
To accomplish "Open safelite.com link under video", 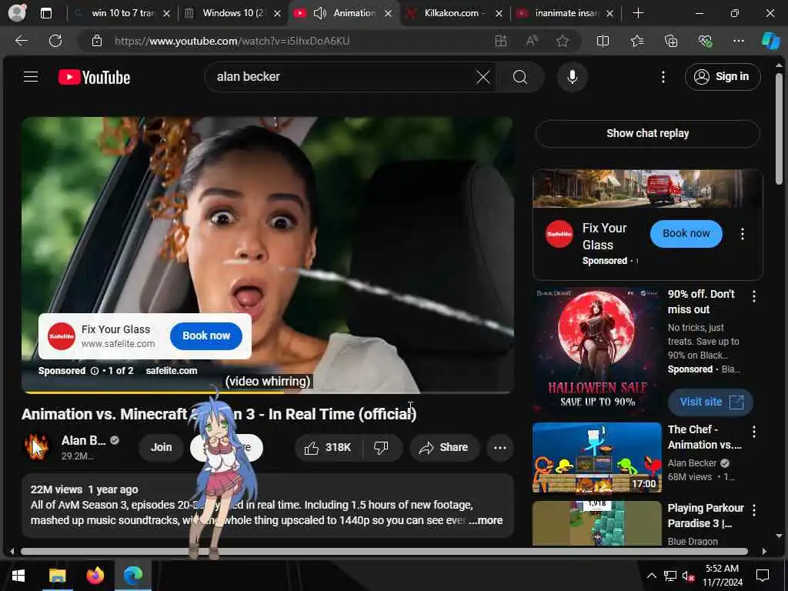I will tap(172, 371).
